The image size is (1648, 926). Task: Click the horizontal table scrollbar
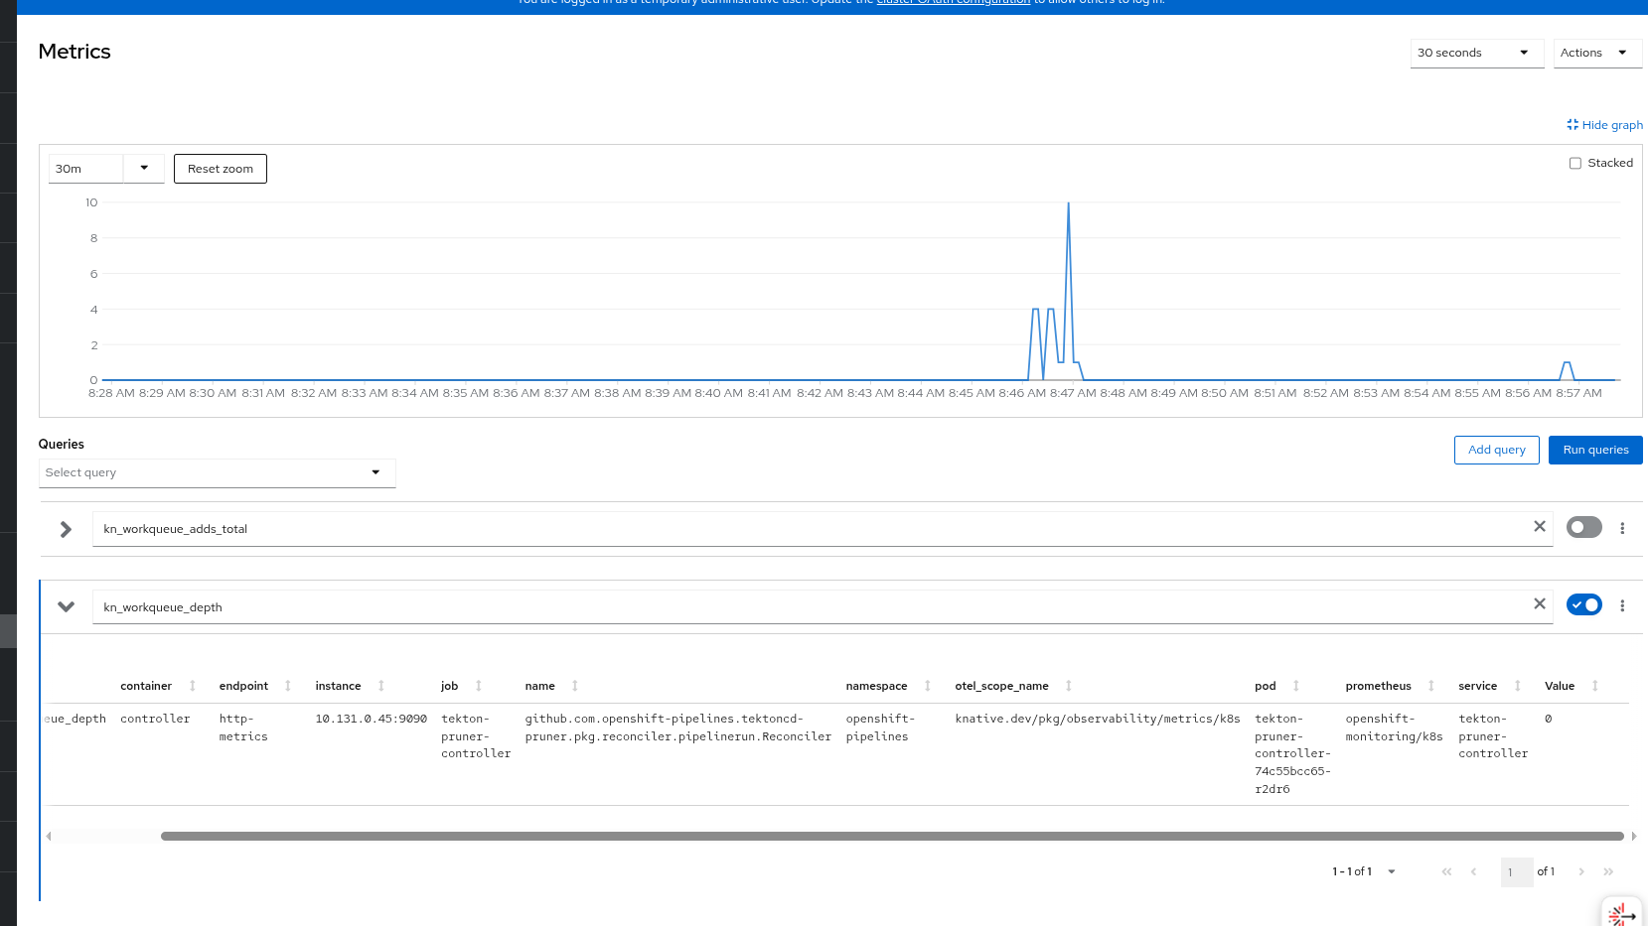click(x=891, y=836)
